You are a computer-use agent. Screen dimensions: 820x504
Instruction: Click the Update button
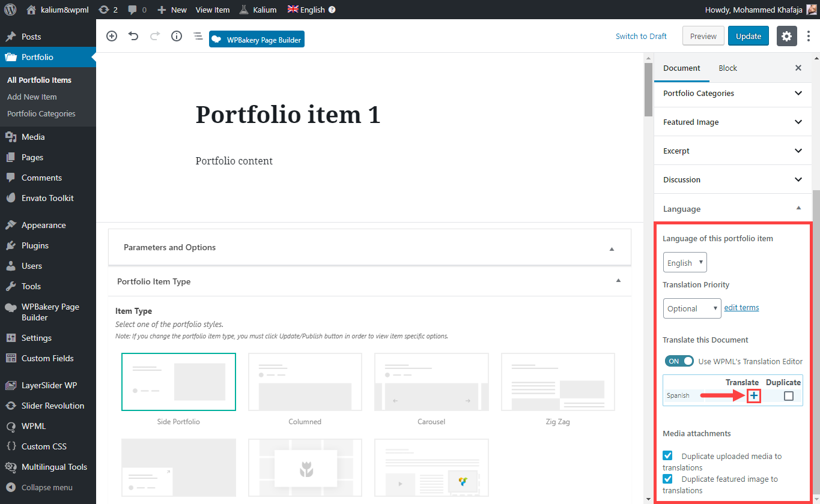click(749, 36)
